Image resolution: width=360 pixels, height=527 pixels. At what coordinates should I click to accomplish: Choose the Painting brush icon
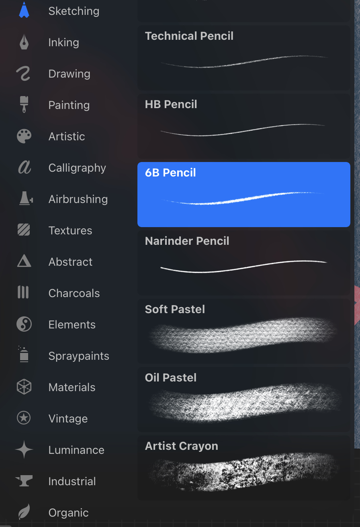point(24,105)
